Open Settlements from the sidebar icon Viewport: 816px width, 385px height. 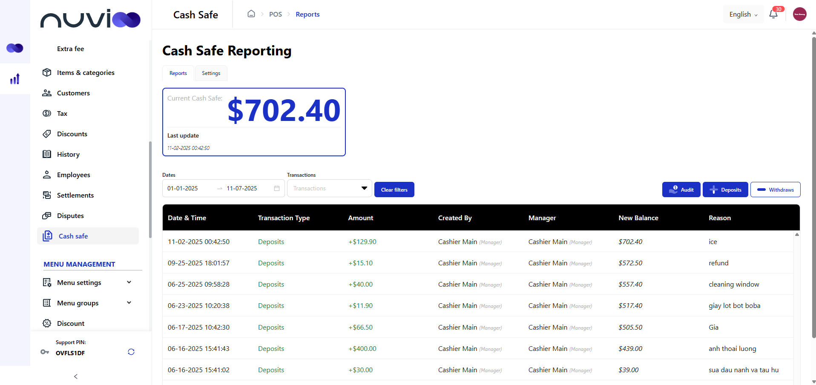pos(47,195)
